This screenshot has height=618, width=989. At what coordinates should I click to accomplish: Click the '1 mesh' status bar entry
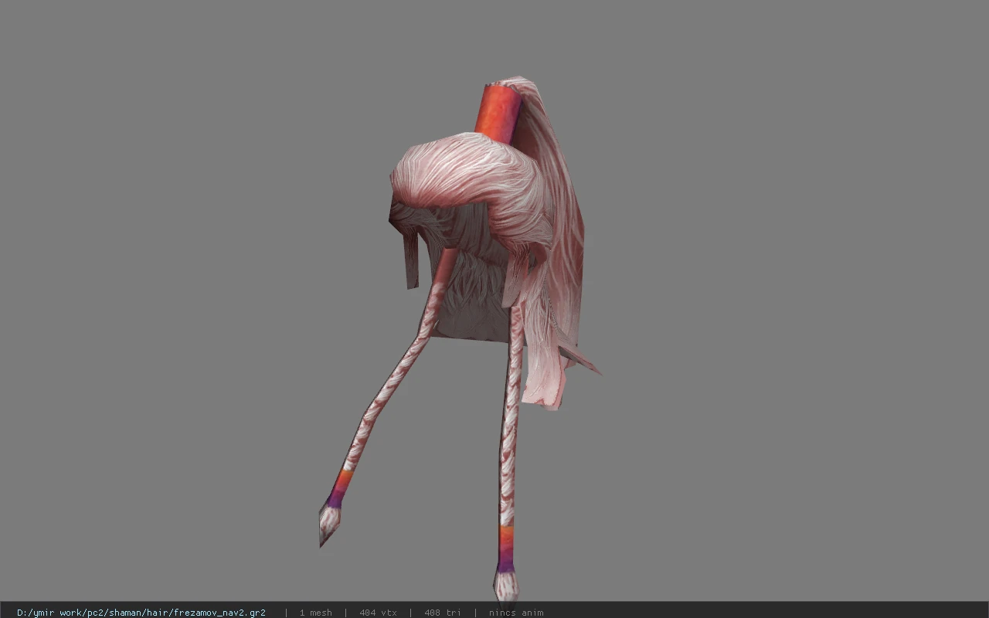(x=316, y=613)
